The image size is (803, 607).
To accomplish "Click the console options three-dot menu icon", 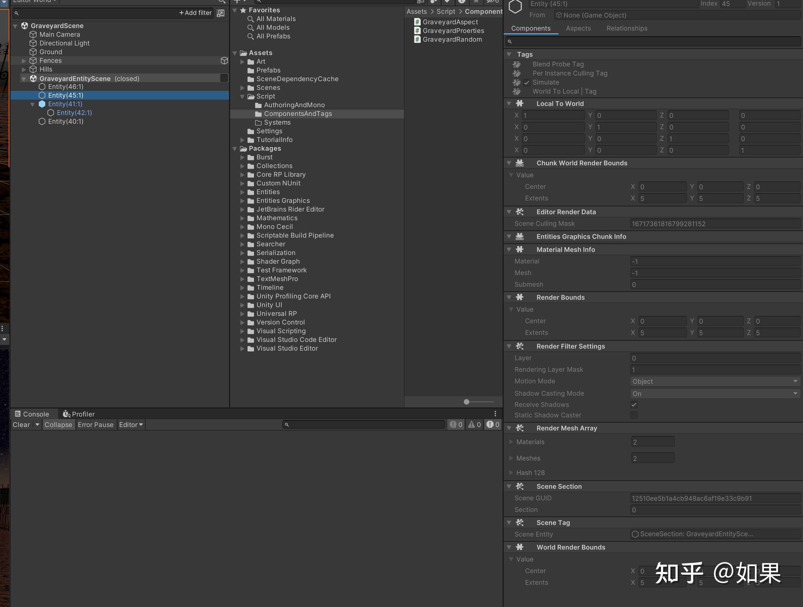I will pos(495,413).
